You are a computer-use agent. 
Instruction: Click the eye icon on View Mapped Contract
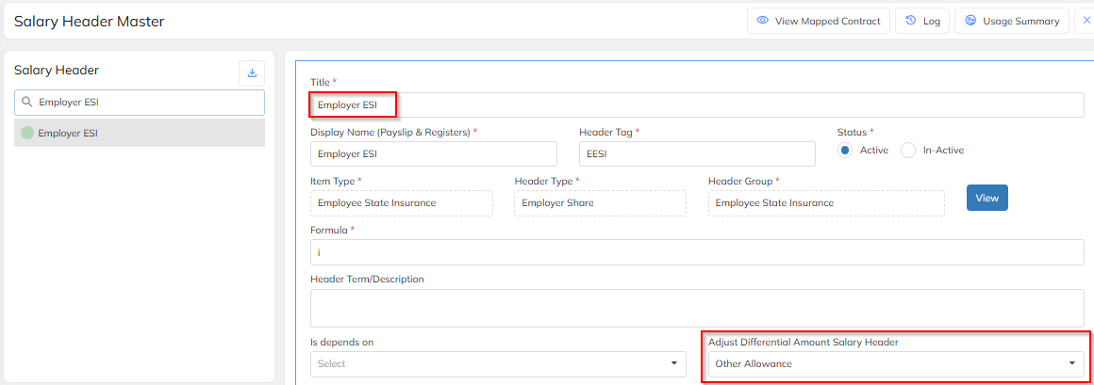pos(763,21)
